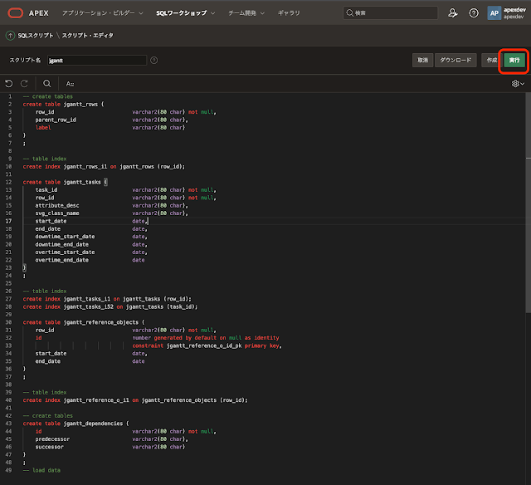Click 'create table jgantt_reference_objects' line
This screenshot has width=531, height=485.
pyautogui.click(x=84, y=322)
